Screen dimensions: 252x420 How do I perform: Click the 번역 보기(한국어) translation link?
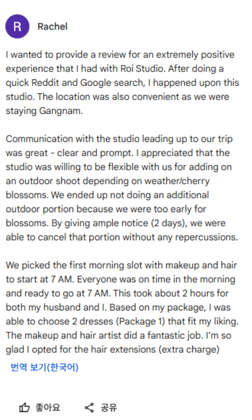(x=45, y=367)
